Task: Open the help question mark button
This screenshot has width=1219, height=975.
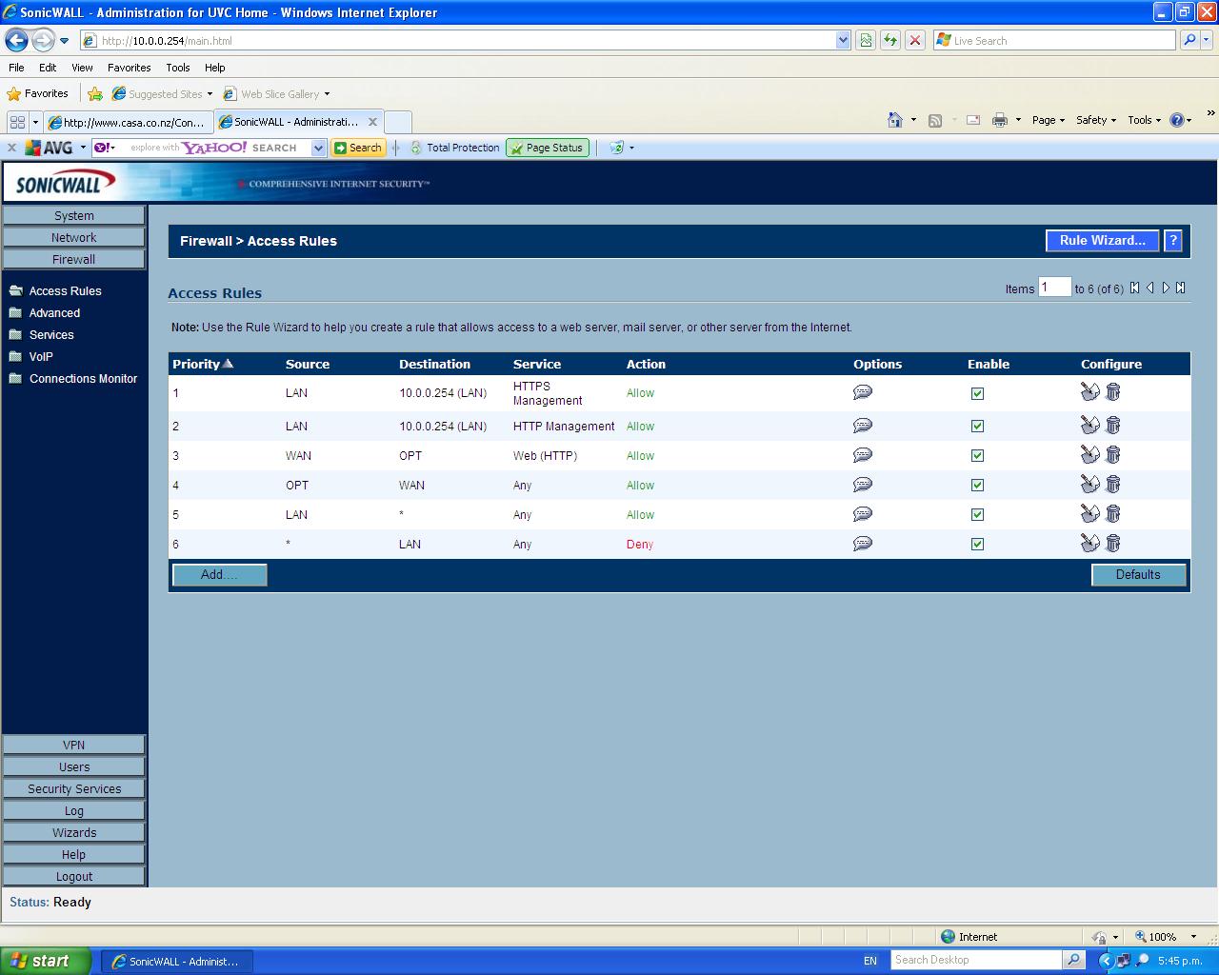Action: point(1173,241)
